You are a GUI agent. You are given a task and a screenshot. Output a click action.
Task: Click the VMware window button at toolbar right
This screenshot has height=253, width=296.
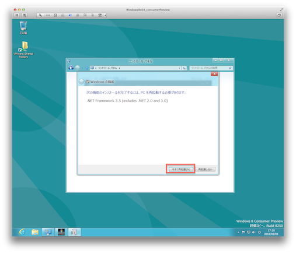point(279,15)
